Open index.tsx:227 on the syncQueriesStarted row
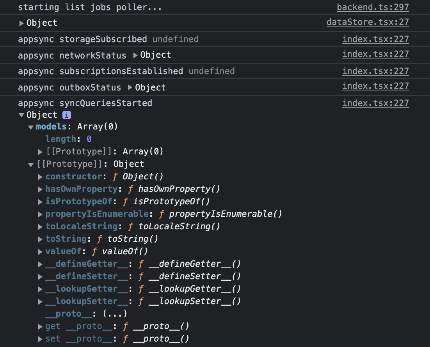The width and height of the screenshot is (430, 347). tap(375, 103)
